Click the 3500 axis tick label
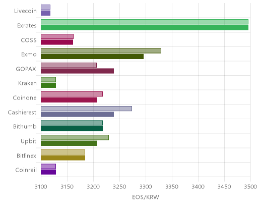The width and height of the screenshot is (258, 206). point(250,187)
